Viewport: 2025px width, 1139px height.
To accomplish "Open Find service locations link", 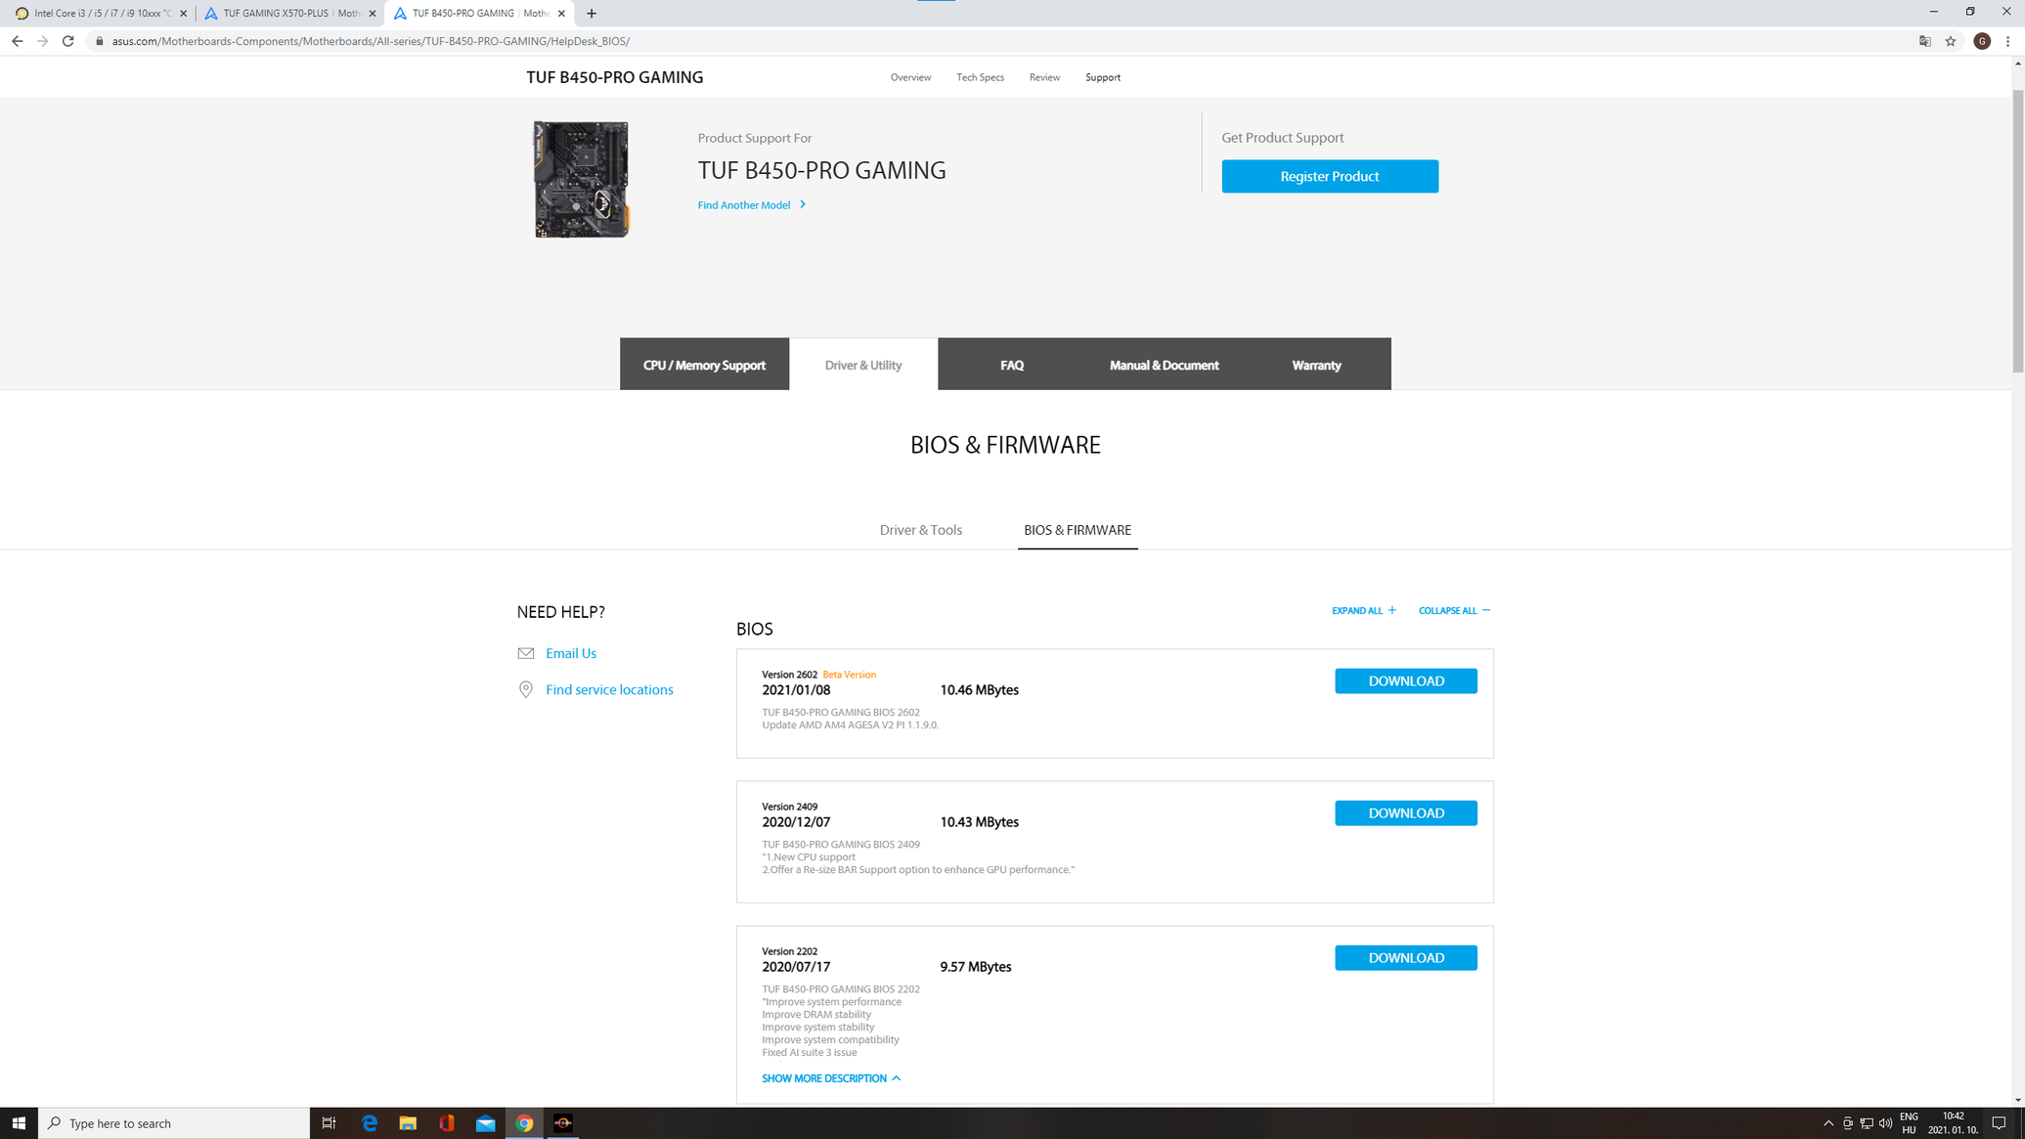I will (609, 689).
